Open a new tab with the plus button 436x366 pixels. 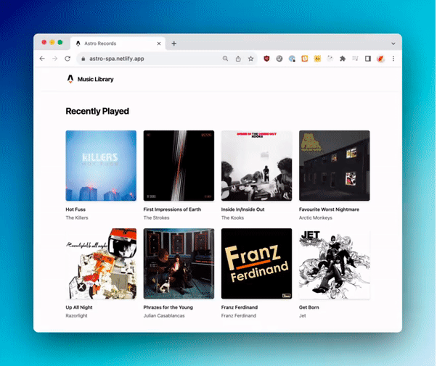[x=174, y=44]
